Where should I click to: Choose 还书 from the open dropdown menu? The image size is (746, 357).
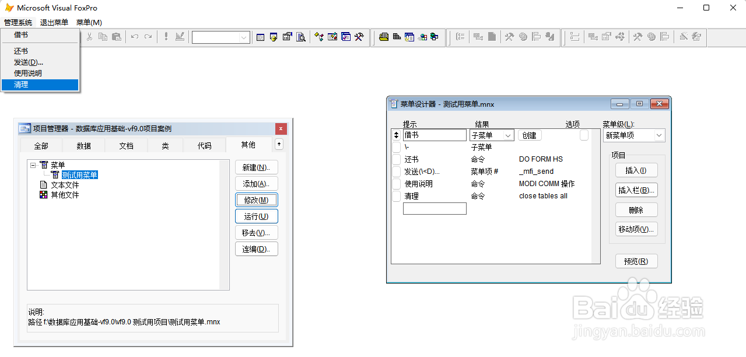pyautogui.click(x=40, y=51)
